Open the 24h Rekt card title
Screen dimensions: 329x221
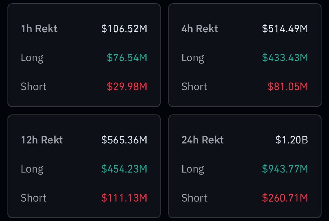click(202, 140)
